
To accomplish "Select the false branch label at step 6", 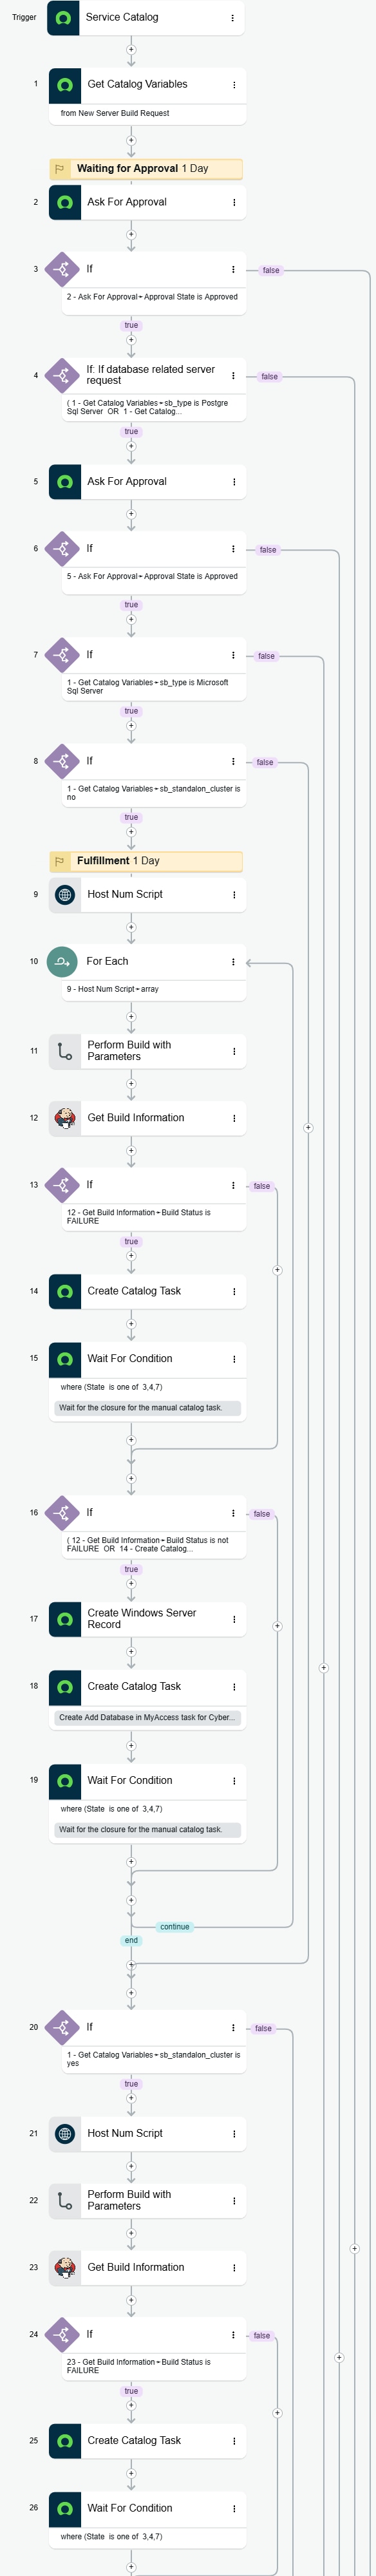I will coord(269,549).
